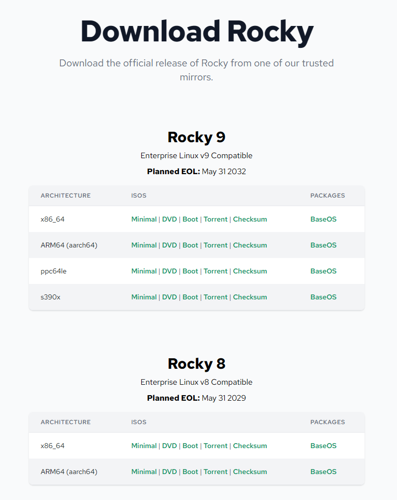Download Rocky 9 ARM64 Minimal ISO

(x=144, y=245)
